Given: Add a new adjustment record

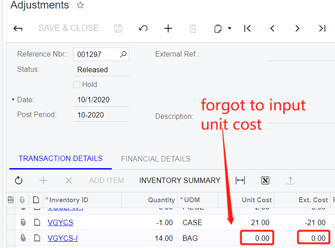Looking at the screenshot, I should pyautogui.click(x=168, y=28).
